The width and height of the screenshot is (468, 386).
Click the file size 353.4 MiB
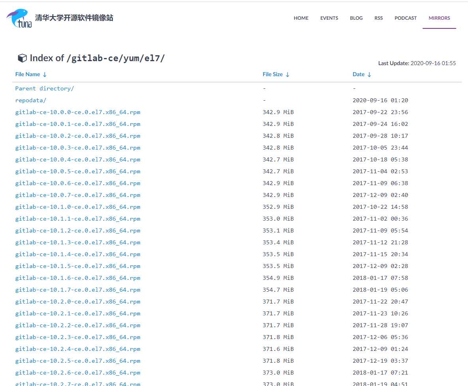click(278, 242)
